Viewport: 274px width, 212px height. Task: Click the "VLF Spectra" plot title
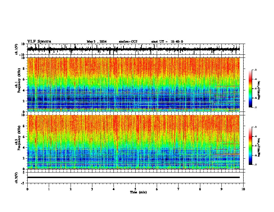click(39, 42)
